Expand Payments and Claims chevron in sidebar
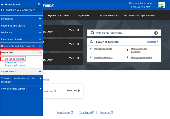 40,26
